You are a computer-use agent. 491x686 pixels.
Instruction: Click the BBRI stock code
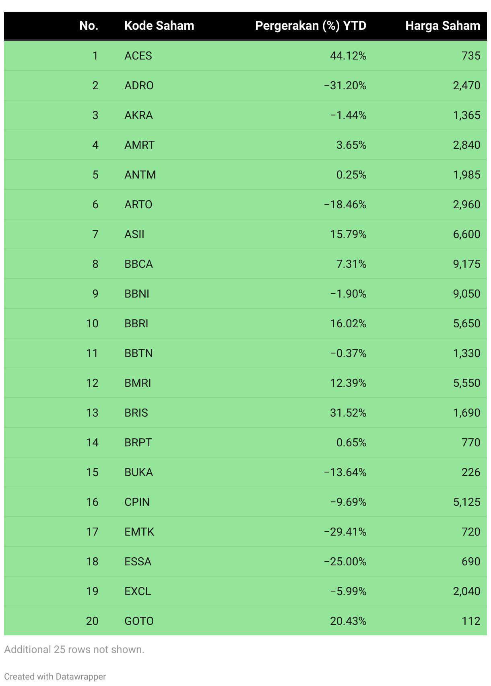(x=136, y=323)
